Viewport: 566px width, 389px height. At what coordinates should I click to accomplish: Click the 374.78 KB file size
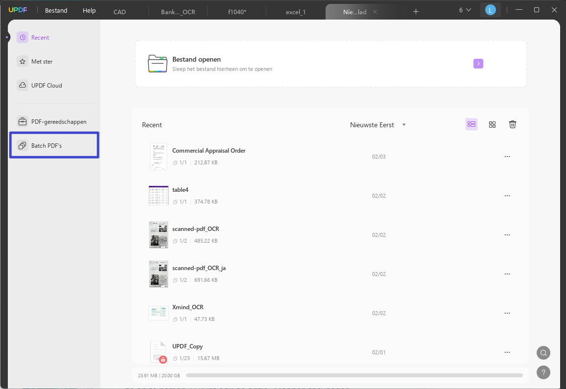tap(206, 202)
